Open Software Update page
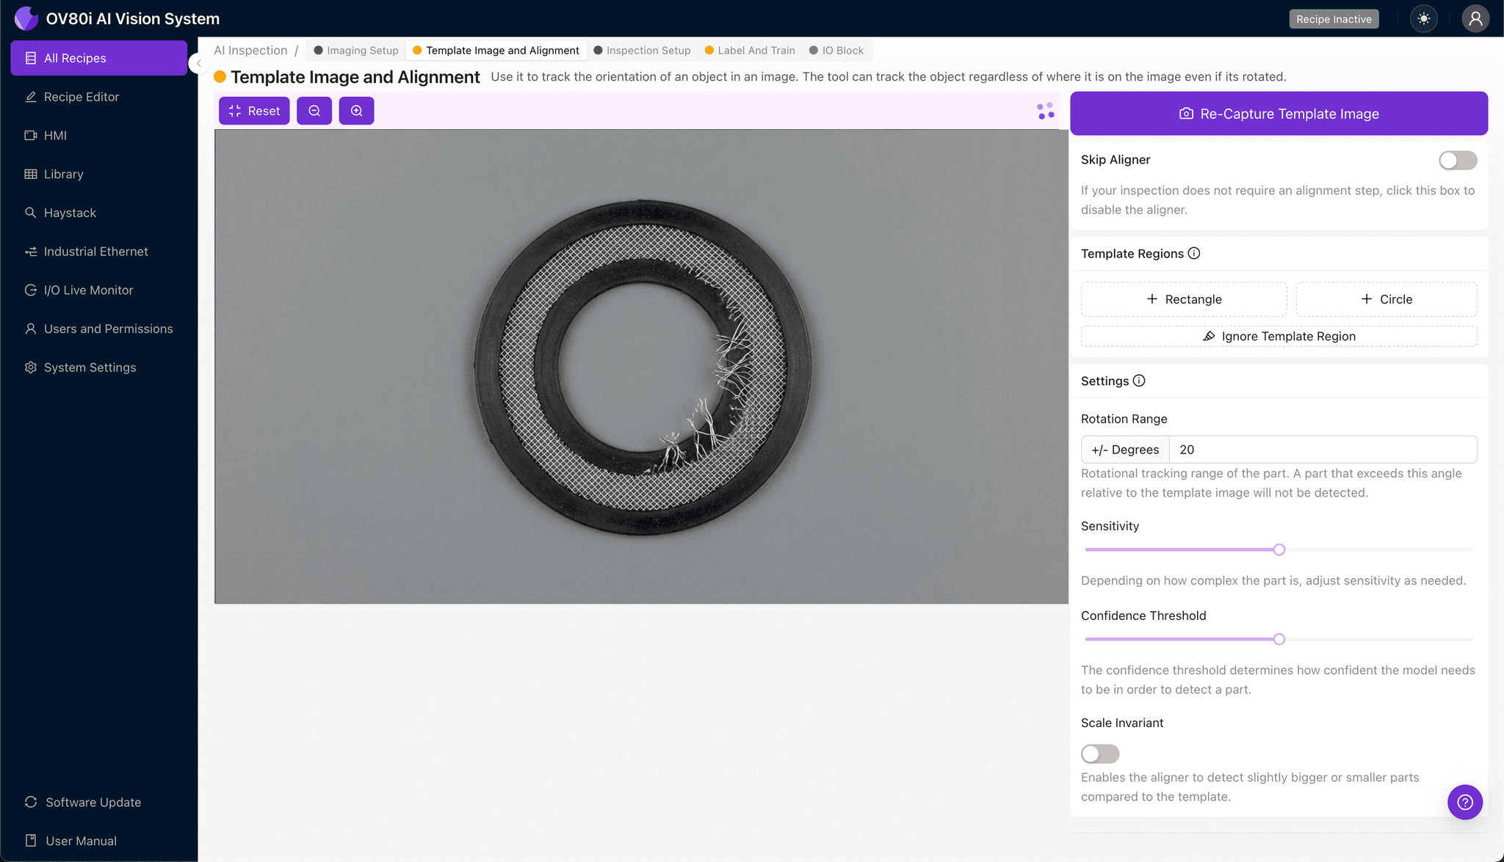The image size is (1504, 862). click(x=99, y=802)
